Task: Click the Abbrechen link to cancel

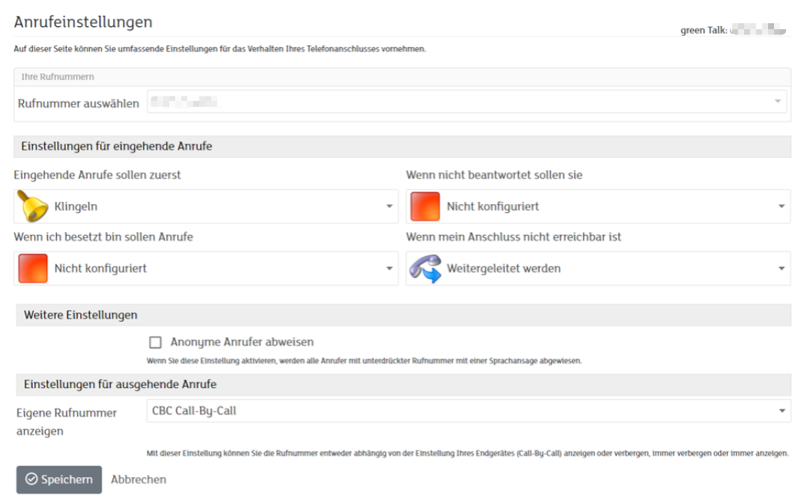Action: click(138, 479)
